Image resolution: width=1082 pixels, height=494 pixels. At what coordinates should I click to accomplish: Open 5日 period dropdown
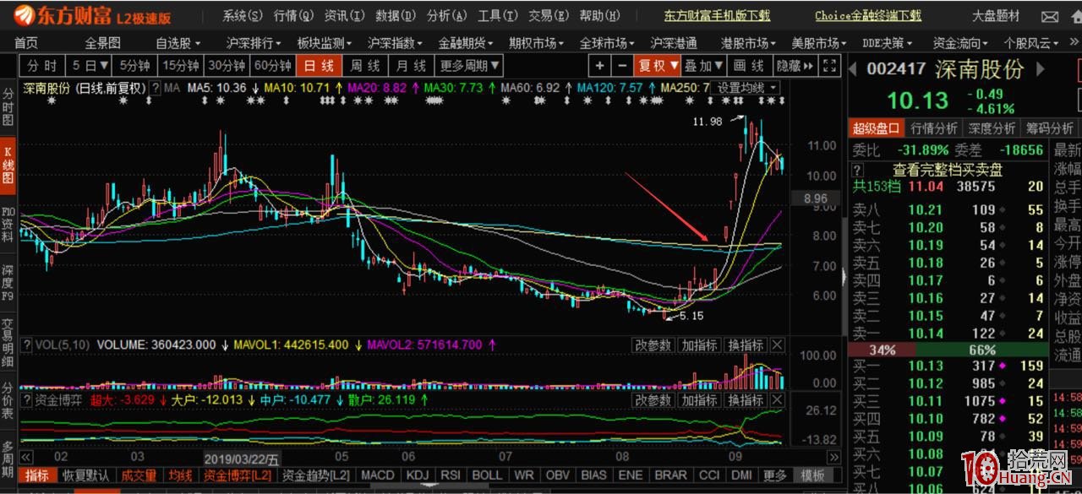pyautogui.click(x=90, y=66)
